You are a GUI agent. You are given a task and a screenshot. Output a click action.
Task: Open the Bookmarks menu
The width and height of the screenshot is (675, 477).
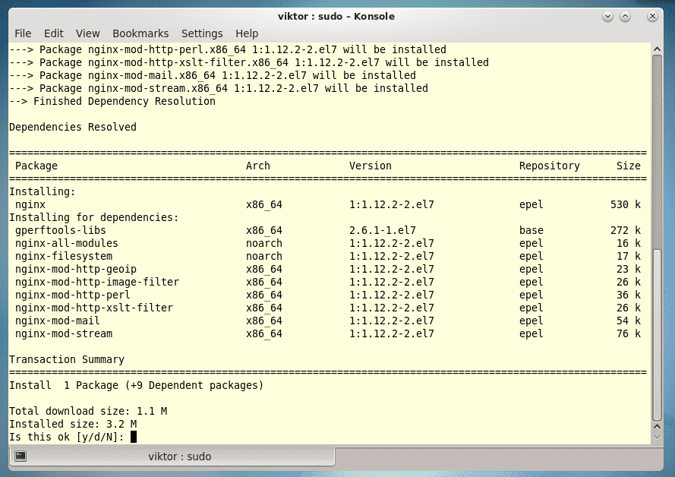click(140, 33)
